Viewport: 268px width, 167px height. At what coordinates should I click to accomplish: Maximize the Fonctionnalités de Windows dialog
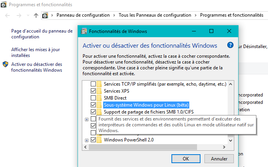point(211,31)
